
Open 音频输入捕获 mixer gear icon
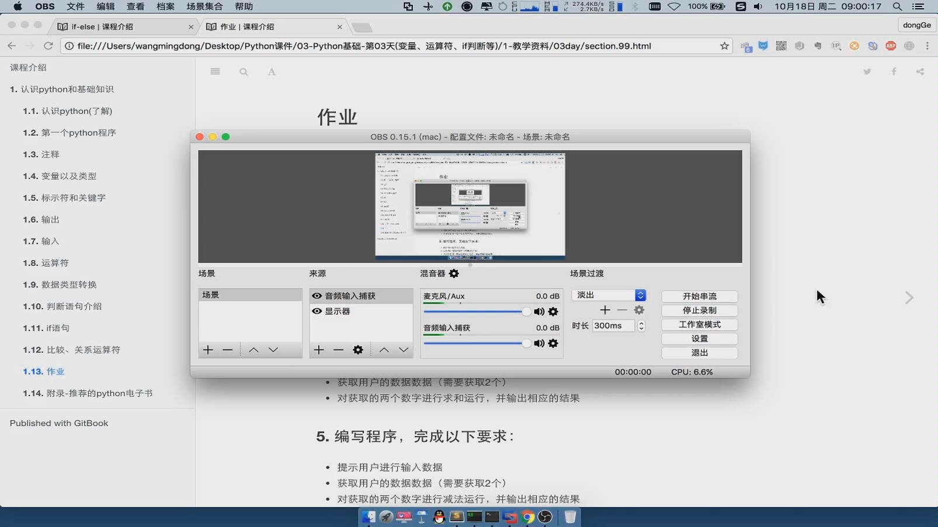pos(553,344)
